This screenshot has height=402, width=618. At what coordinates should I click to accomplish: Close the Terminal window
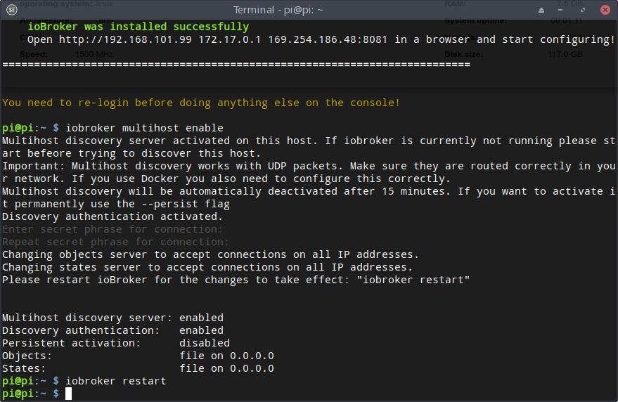click(x=605, y=10)
